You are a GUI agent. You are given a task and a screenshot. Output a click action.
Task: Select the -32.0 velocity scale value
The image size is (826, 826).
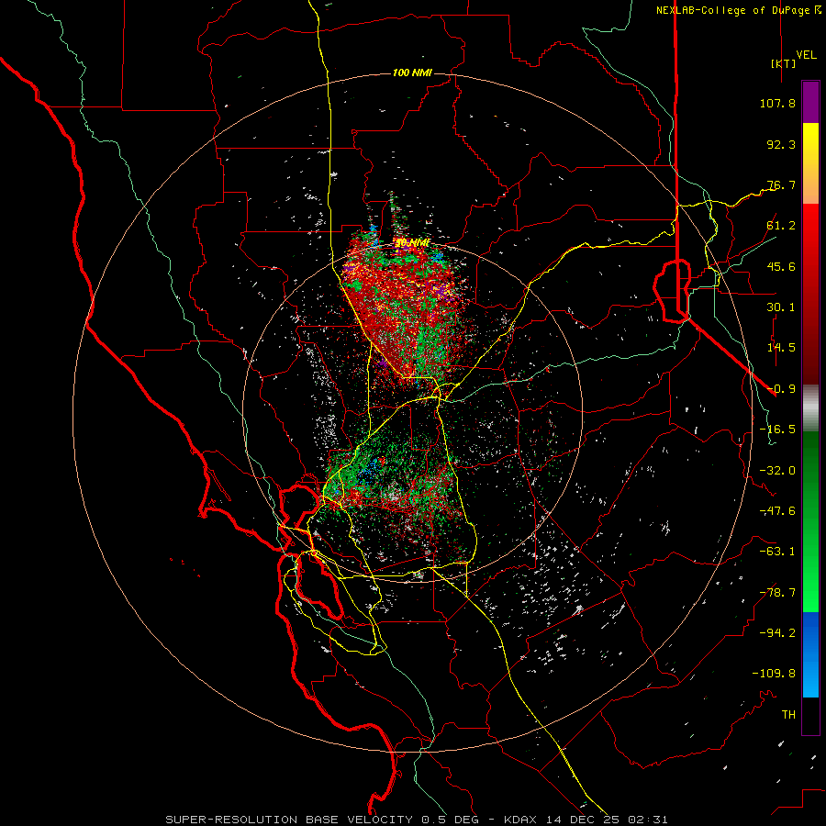click(777, 471)
